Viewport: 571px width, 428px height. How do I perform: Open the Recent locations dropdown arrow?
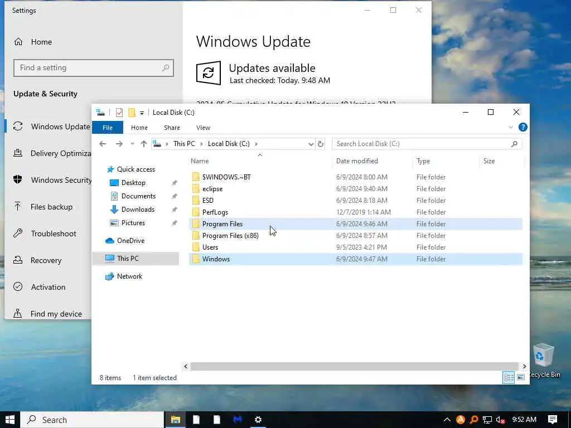pyautogui.click(x=132, y=144)
